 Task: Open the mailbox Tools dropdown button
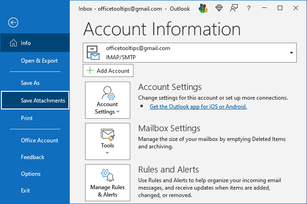pos(107,141)
